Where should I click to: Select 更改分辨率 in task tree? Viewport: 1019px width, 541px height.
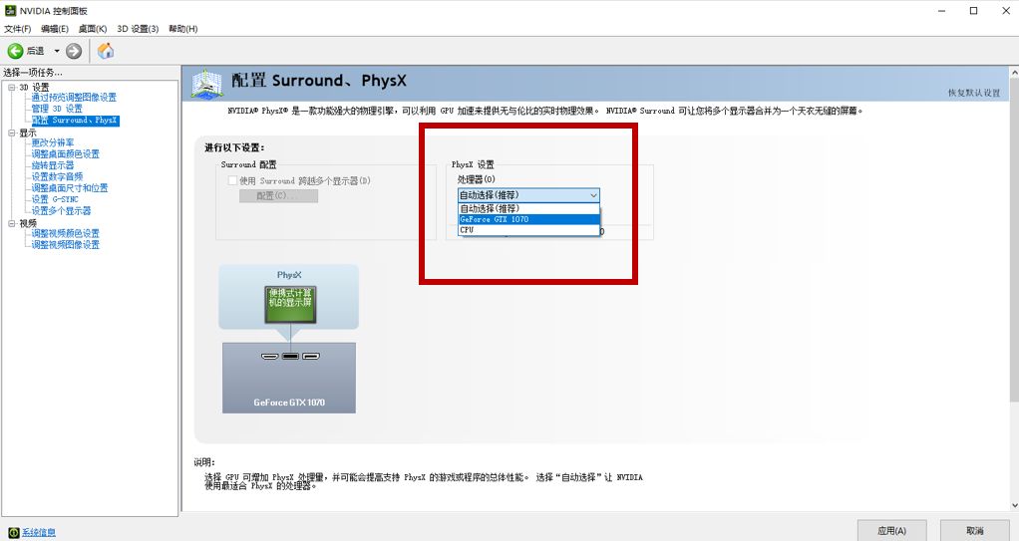(x=53, y=142)
